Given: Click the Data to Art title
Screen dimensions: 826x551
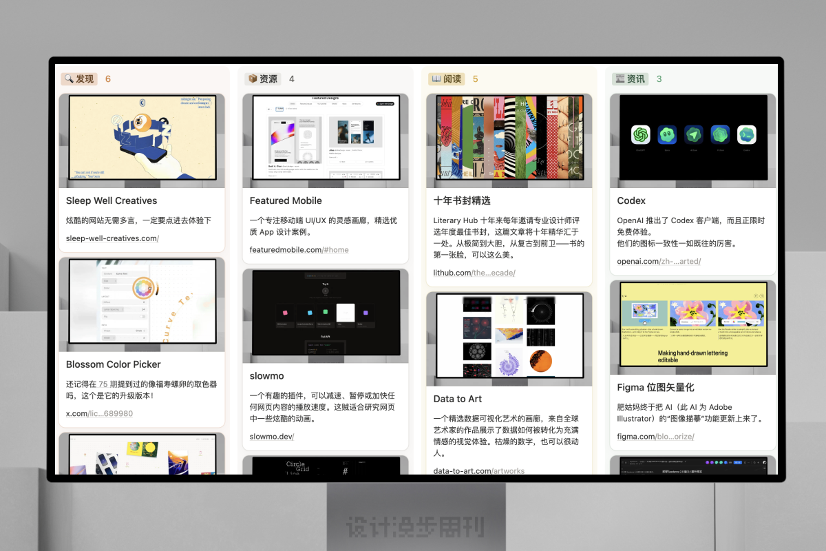Looking at the screenshot, I should (458, 399).
